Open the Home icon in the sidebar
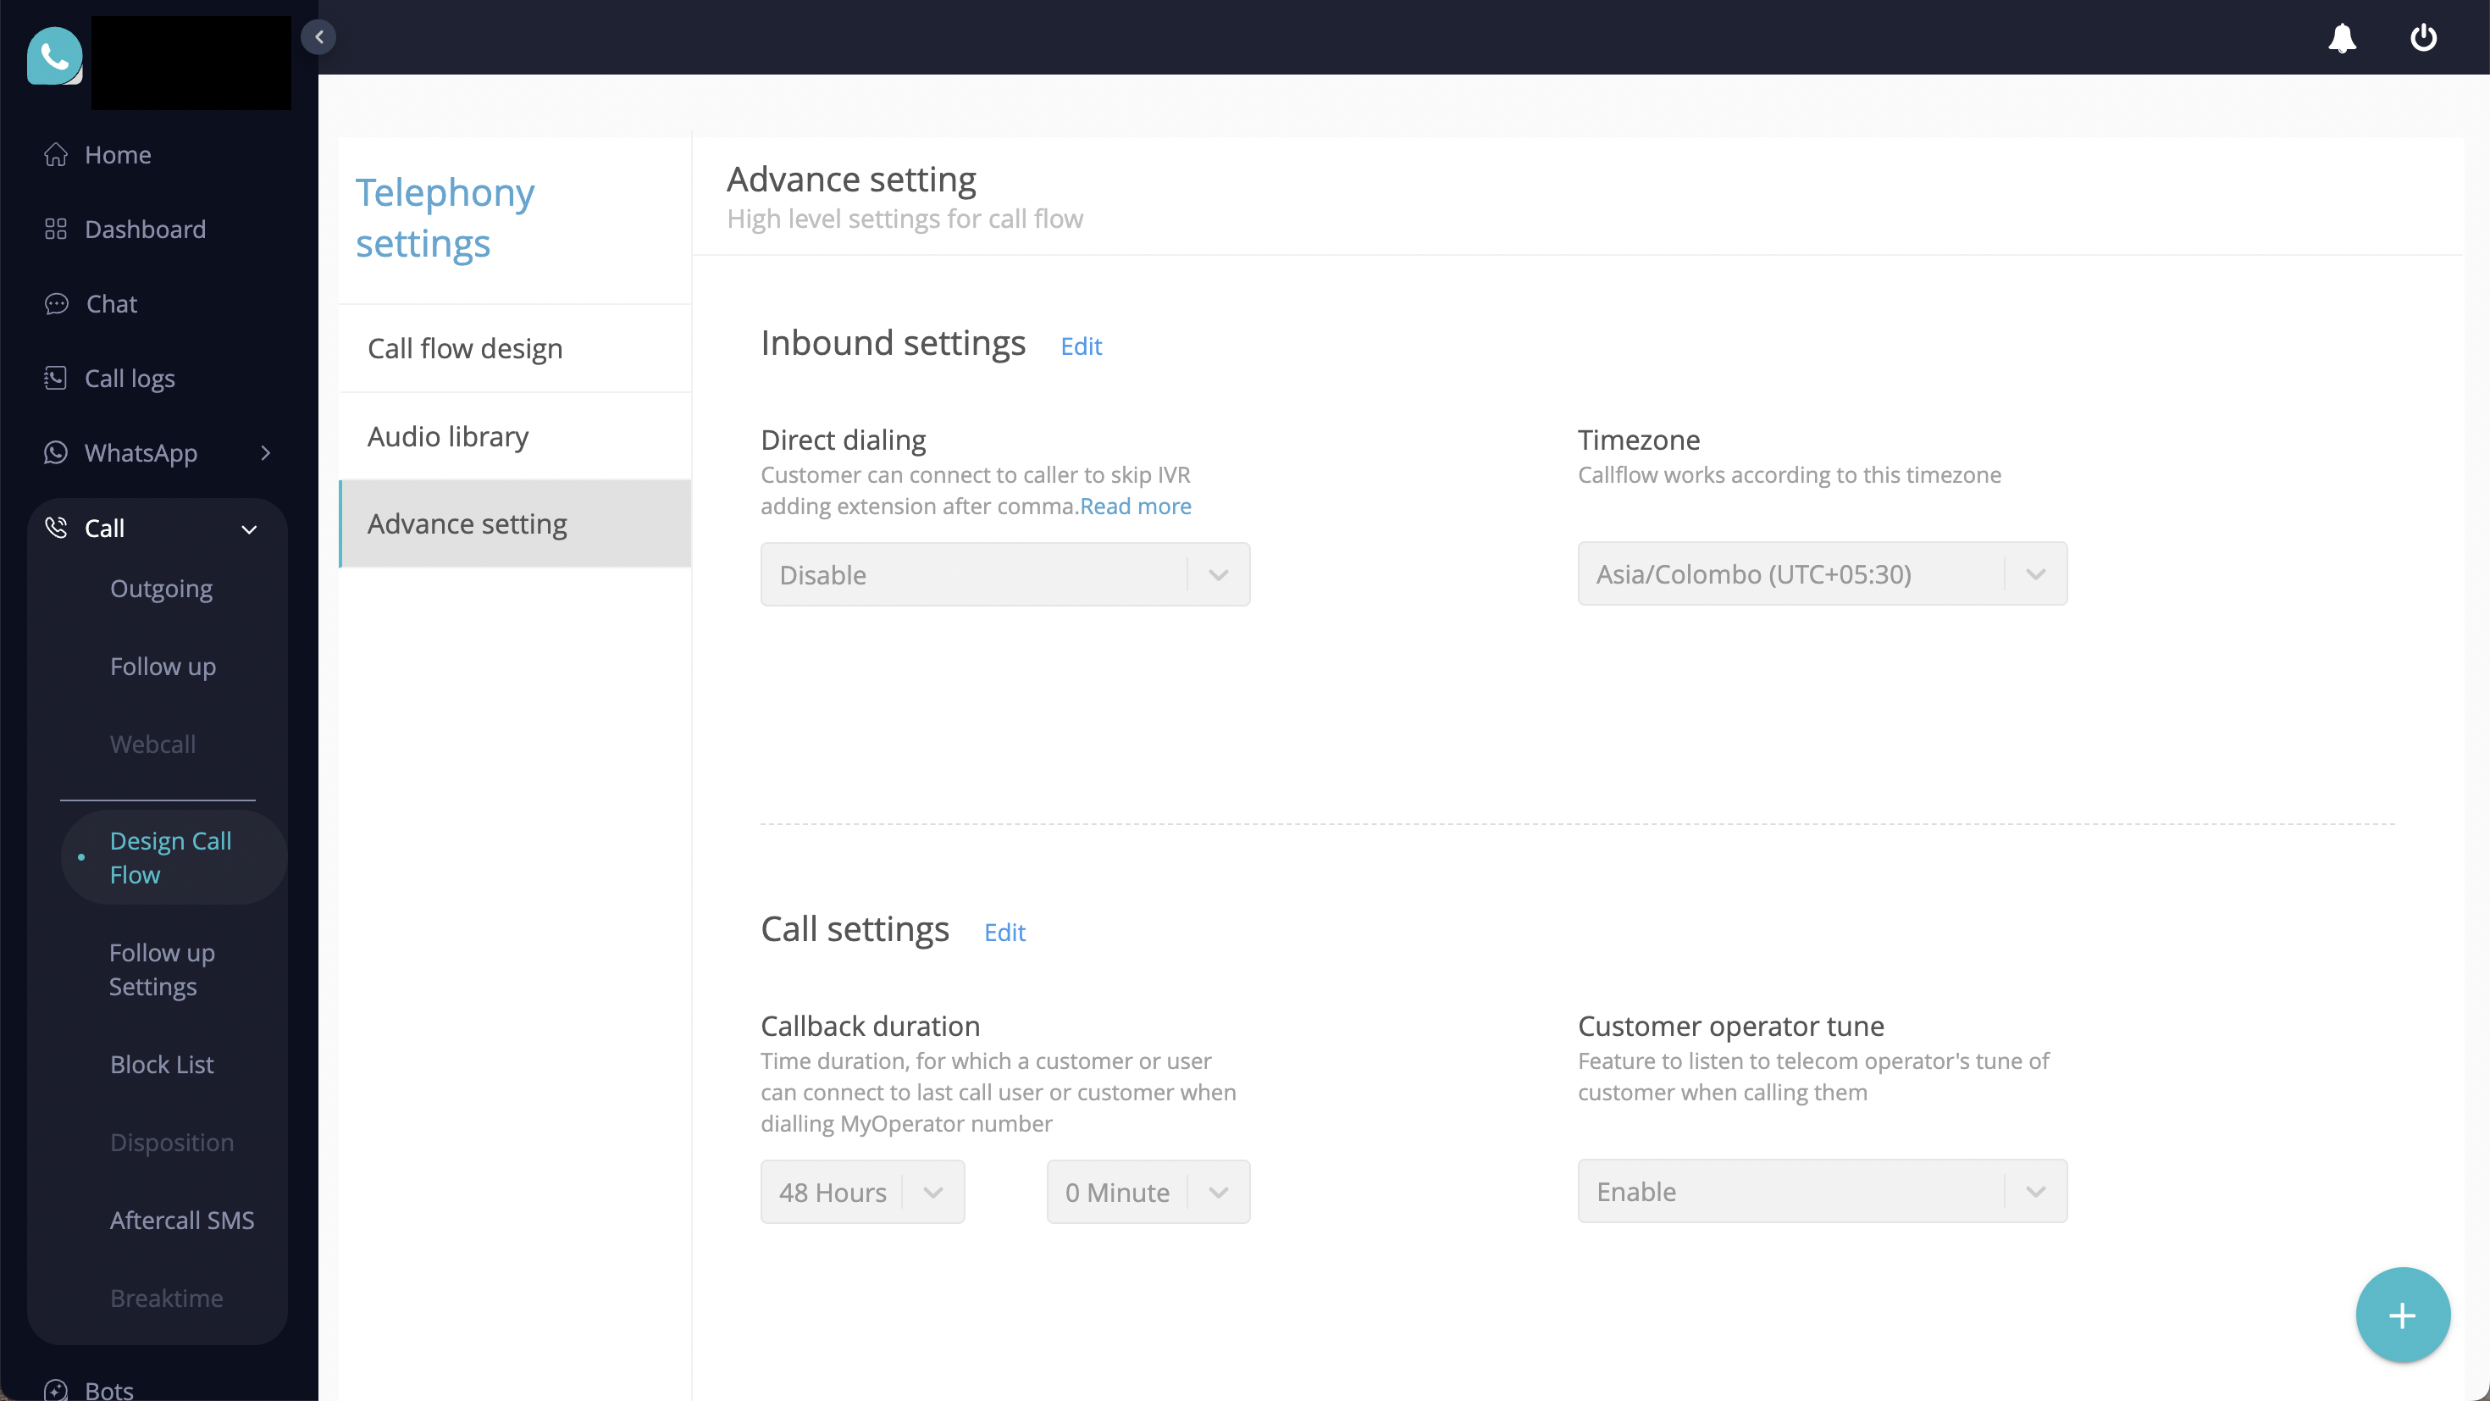Image resolution: width=2490 pixels, height=1401 pixels. tap(56, 153)
